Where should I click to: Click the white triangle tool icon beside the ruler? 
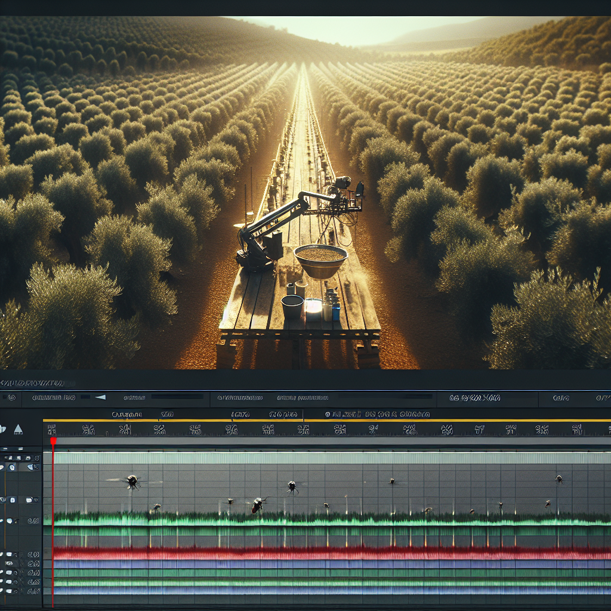[x=18, y=430]
